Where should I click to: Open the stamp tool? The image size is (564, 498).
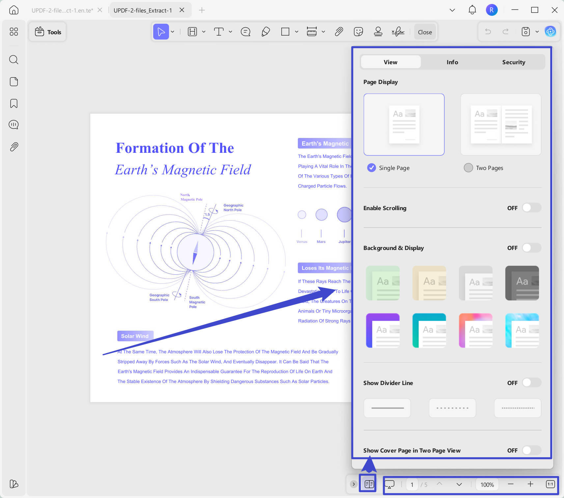[x=378, y=32]
